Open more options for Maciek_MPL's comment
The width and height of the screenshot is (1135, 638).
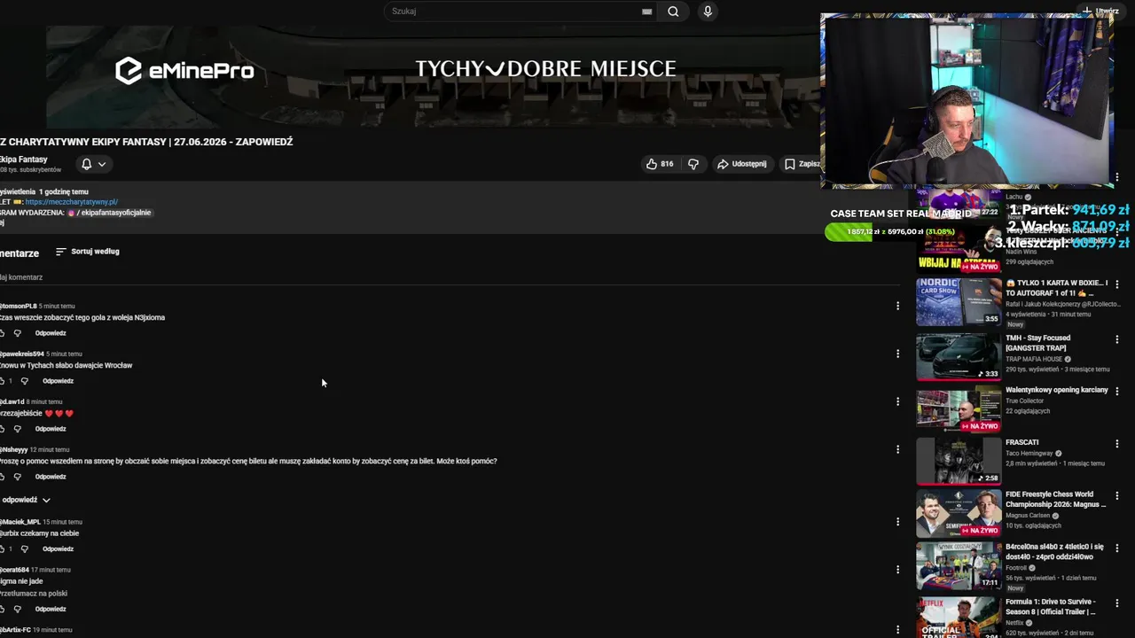pos(897,522)
